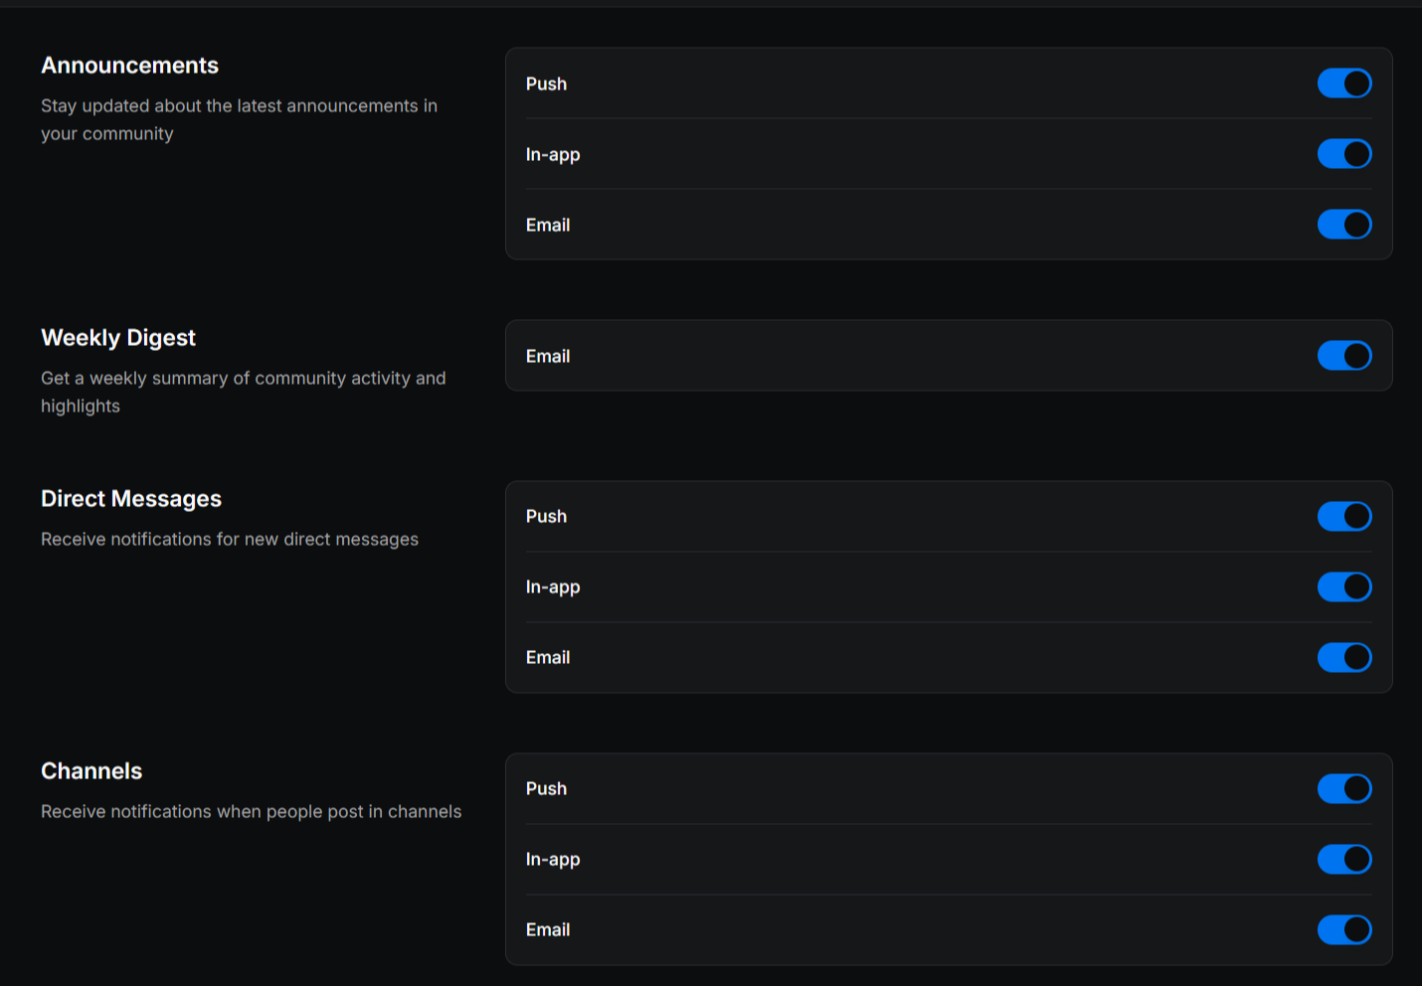Viewport: 1422px width, 987px height.
Task: Switch off Direct Messages Email toggle
Action: [x=1344, y=658]
